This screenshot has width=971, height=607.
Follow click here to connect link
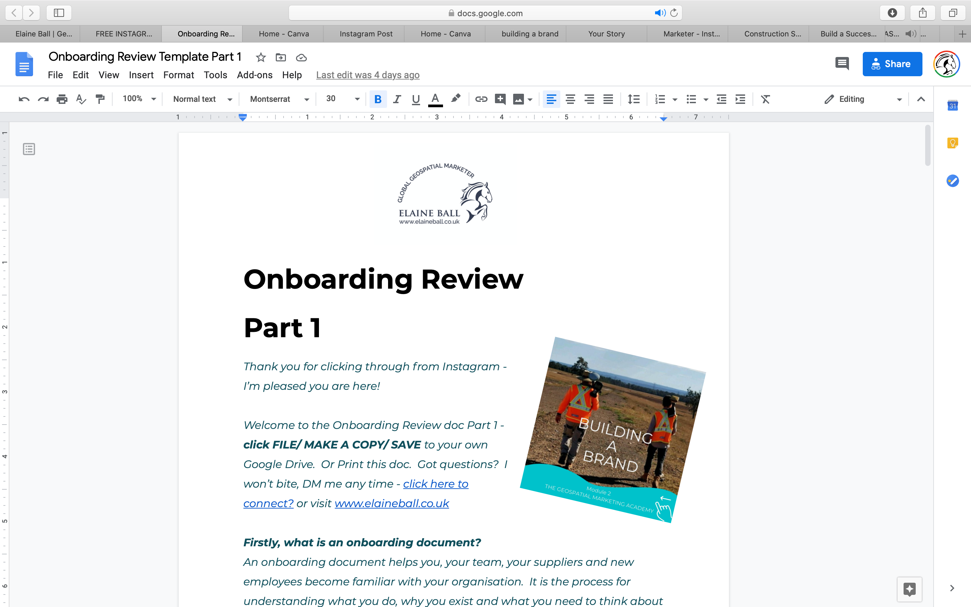435,484
